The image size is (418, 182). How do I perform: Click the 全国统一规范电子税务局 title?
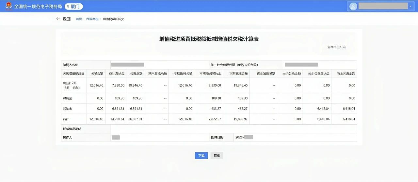(x=38, y=7)
